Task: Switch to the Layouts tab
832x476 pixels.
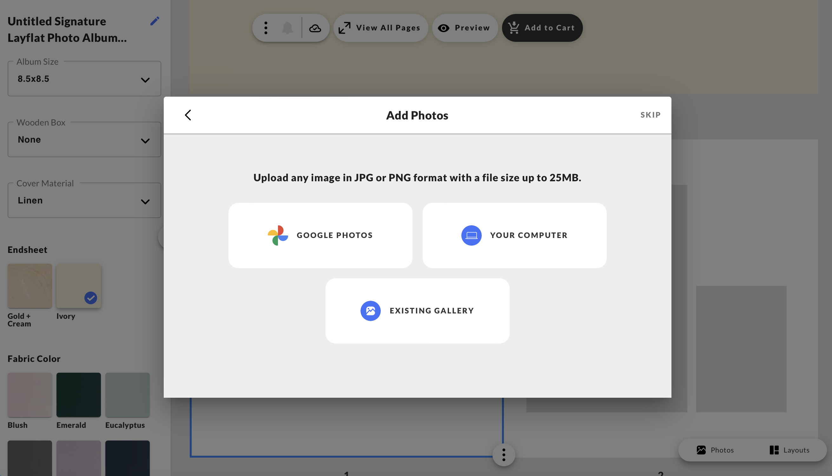Action: (789, 450)
